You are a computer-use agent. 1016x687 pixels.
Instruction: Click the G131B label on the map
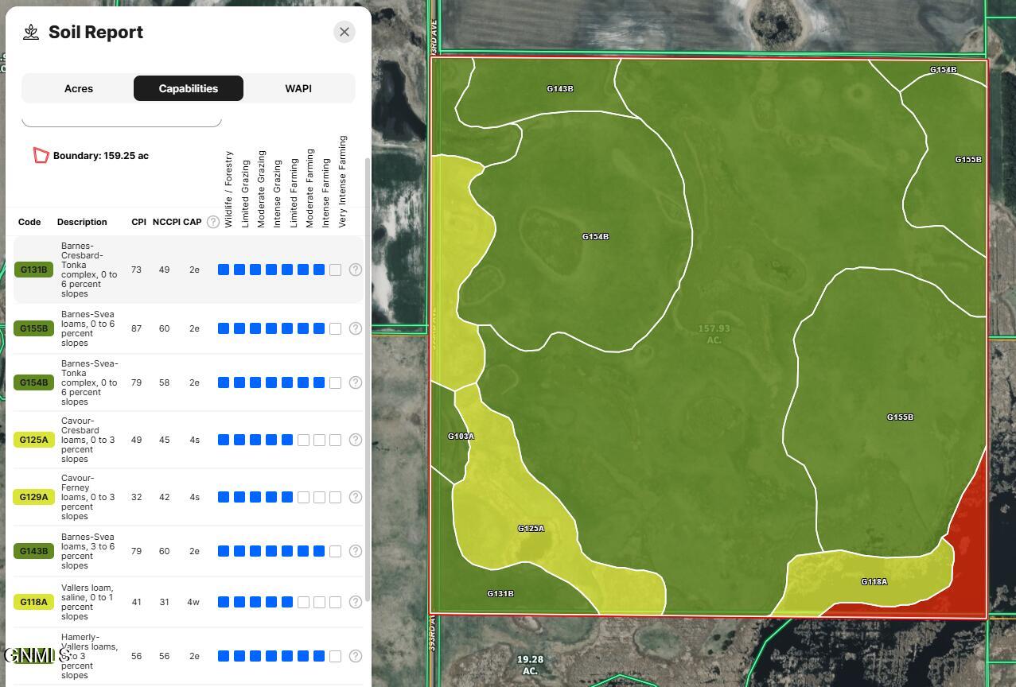[500, 594]
